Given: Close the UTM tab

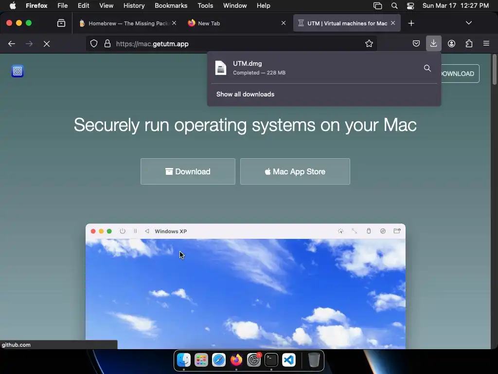Looking at the screenshot, I should tap(393, 23).
